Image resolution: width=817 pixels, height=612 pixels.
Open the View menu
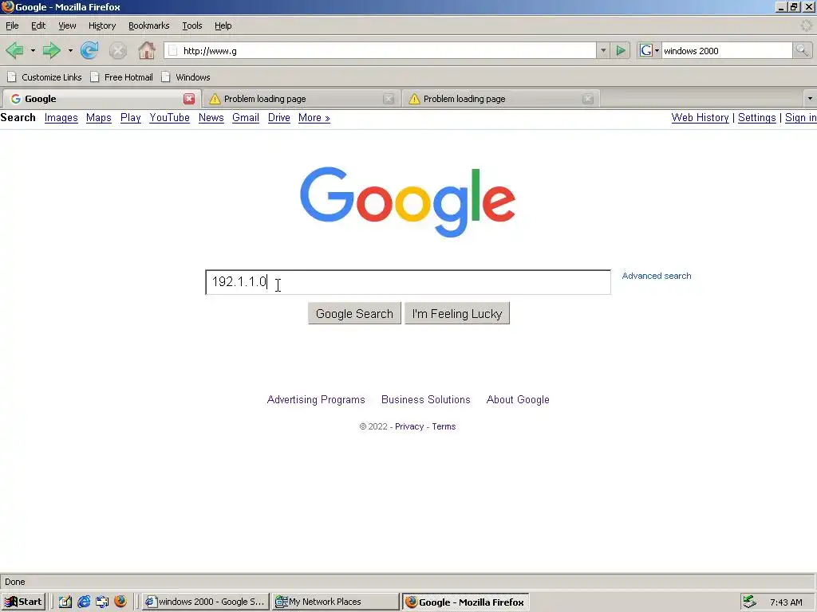(67, 25)
